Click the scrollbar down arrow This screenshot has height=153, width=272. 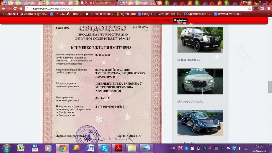pyautogui.click(x=270, y=141)
